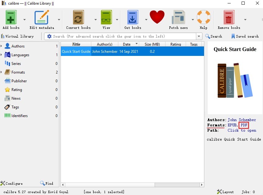The image size is (263, 195).
Task: Click the 0.2 size cell
Action: [x=152, y=51]
